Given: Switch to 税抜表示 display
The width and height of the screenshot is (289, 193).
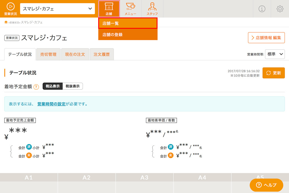Looking at the screenshot, I should [x=73, y=86].
